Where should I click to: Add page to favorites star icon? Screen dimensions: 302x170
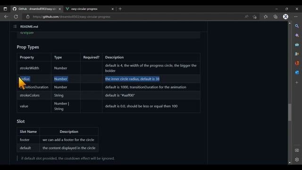tap(255, 17)
